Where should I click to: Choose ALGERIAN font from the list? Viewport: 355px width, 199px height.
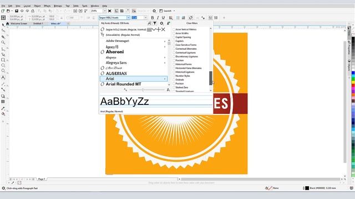116,74
